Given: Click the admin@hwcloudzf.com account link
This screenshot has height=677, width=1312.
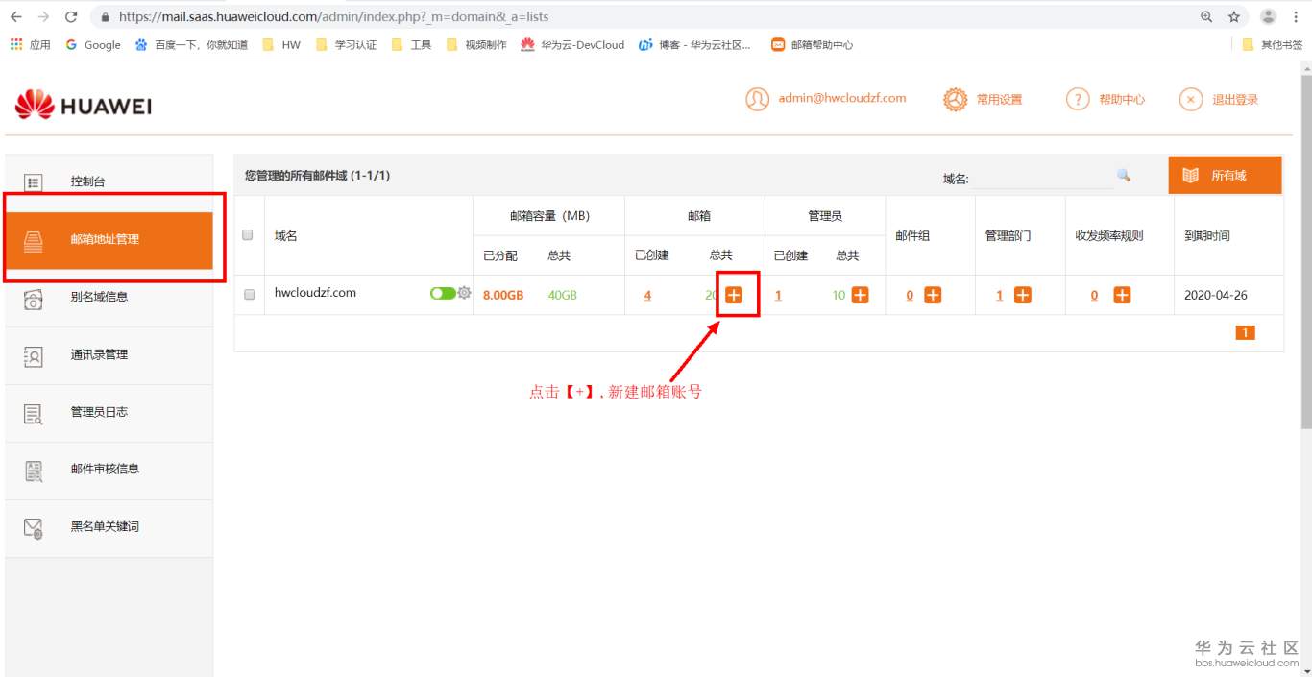Looking at the screenshot, I should tap(842, 98).
